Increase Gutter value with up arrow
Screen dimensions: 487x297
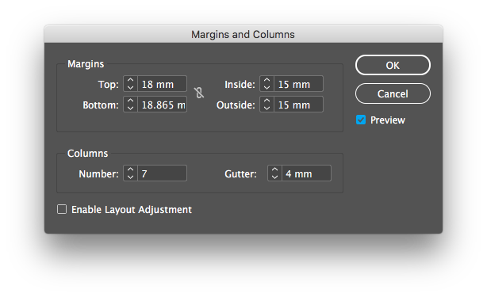[274, 169]
